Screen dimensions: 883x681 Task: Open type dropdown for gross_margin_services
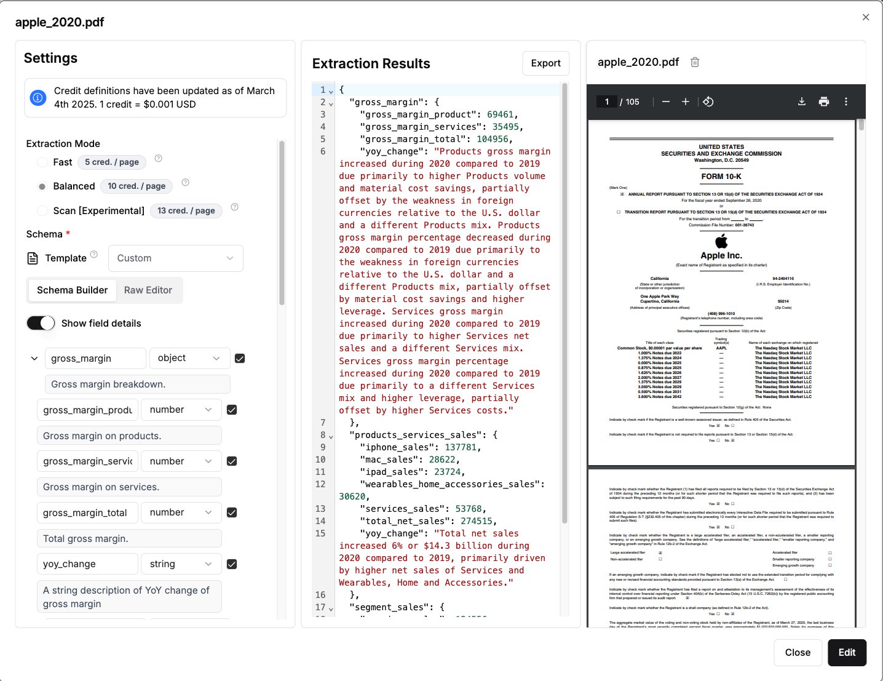(x=181, y=461)
